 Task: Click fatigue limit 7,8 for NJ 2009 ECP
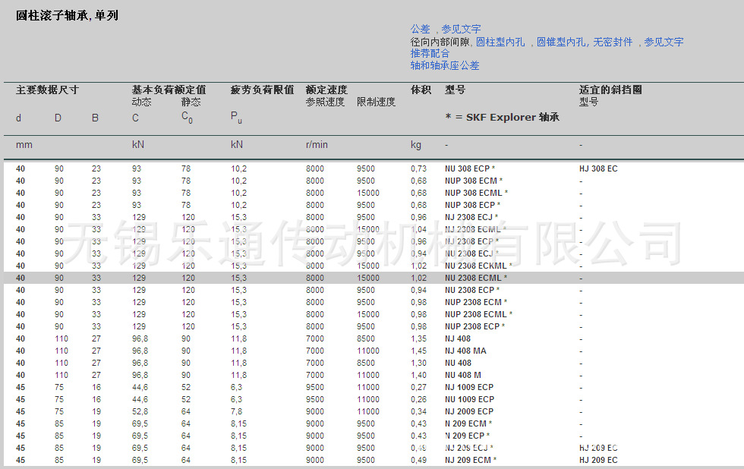click(x=236, y=411)
